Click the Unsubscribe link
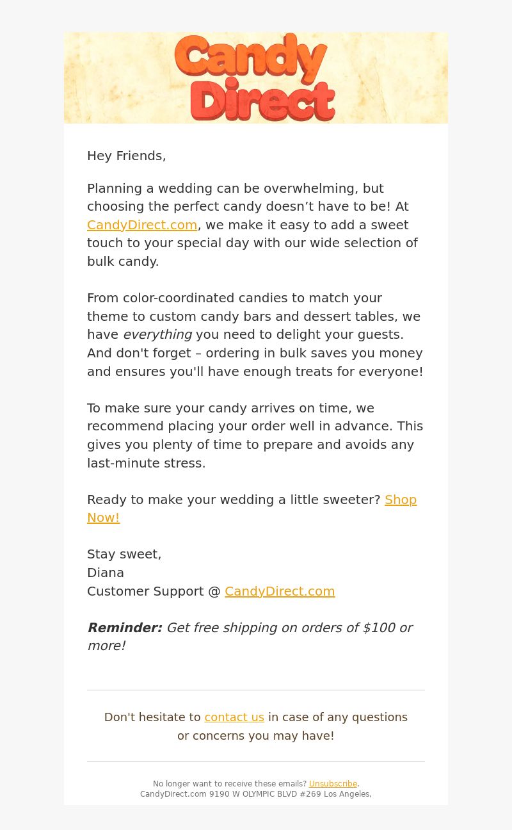This screenshot has height=830, width=512. (333, 784)
